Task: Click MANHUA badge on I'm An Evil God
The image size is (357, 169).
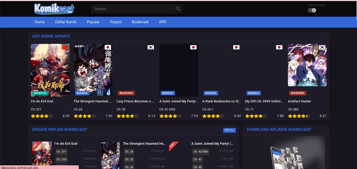Action: point(40,93)
